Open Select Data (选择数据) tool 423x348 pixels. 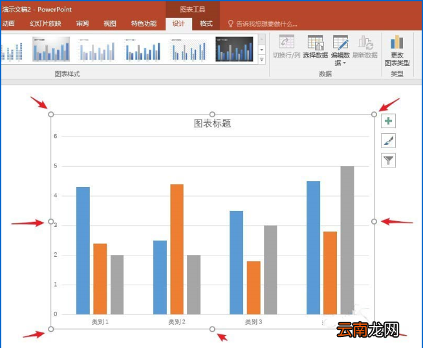coord(316,42)
